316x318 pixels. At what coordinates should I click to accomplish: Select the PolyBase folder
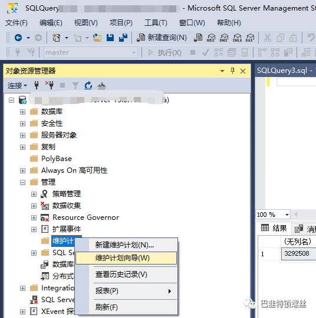point(57,159)
